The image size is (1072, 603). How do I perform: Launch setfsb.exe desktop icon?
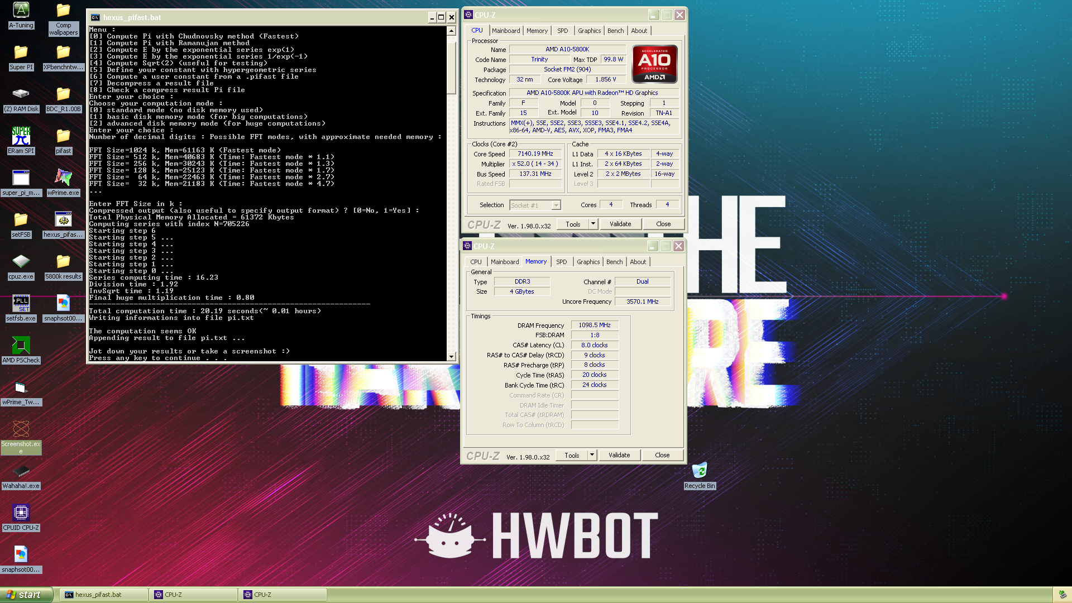coord(21,309)
